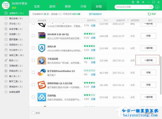
Task: Click 影子系统PowerShadow empty star rating
Action: click(90, 71)
